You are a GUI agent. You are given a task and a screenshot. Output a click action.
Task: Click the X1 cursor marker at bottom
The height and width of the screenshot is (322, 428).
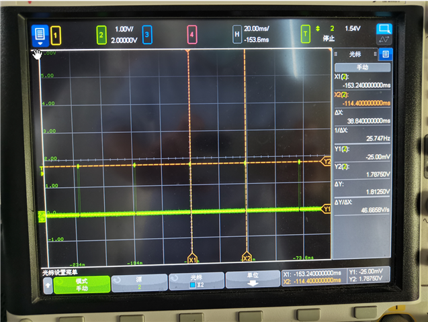192,258
